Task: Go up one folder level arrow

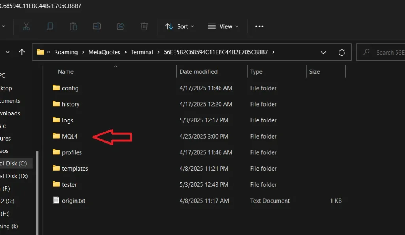Action: 22,52
